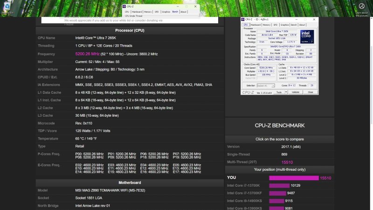Click TDP / Vcore value 125 Watts / 1.171 Volts
Screen dimensions: 373x210
click(92, 131)
